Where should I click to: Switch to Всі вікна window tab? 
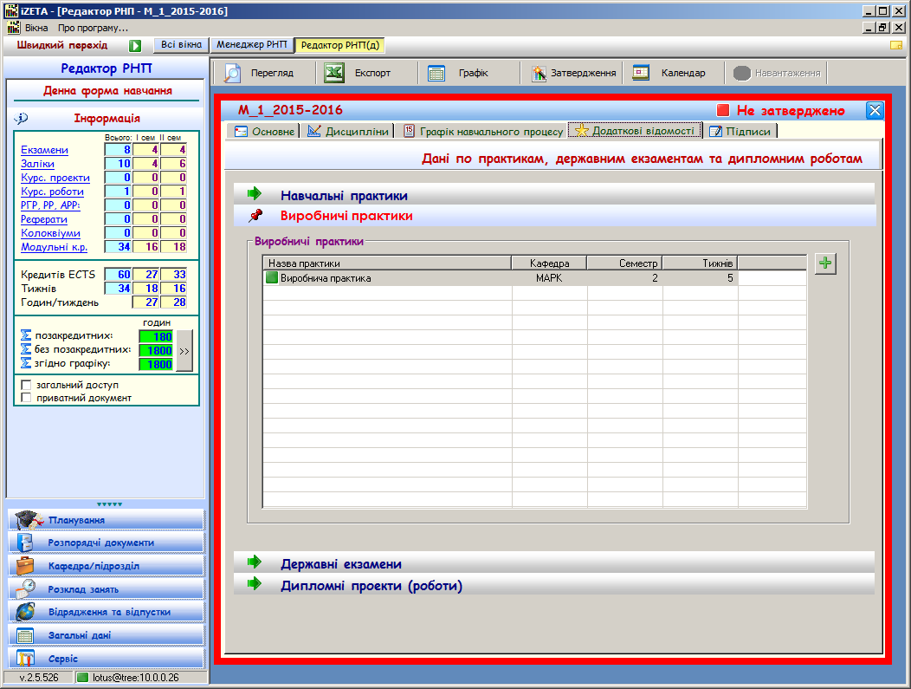pyautogui.click(x=181, y=45)
